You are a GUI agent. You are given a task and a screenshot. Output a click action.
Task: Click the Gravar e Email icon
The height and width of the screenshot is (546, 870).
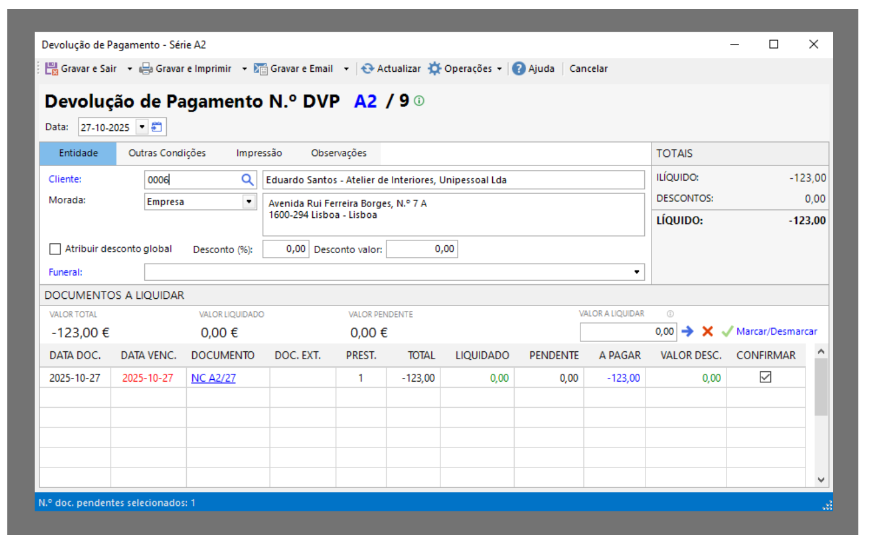(260, 69)
